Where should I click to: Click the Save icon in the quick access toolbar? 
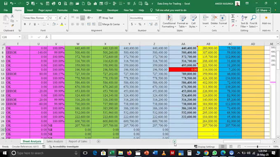coord(5,4)
